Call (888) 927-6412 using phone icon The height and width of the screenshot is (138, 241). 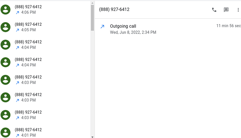tap(214, 10)
